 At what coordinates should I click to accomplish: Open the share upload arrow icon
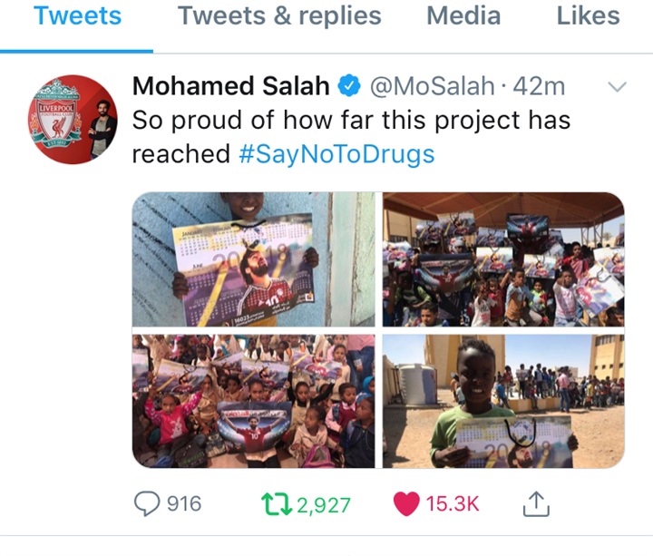tap(536, 504)
